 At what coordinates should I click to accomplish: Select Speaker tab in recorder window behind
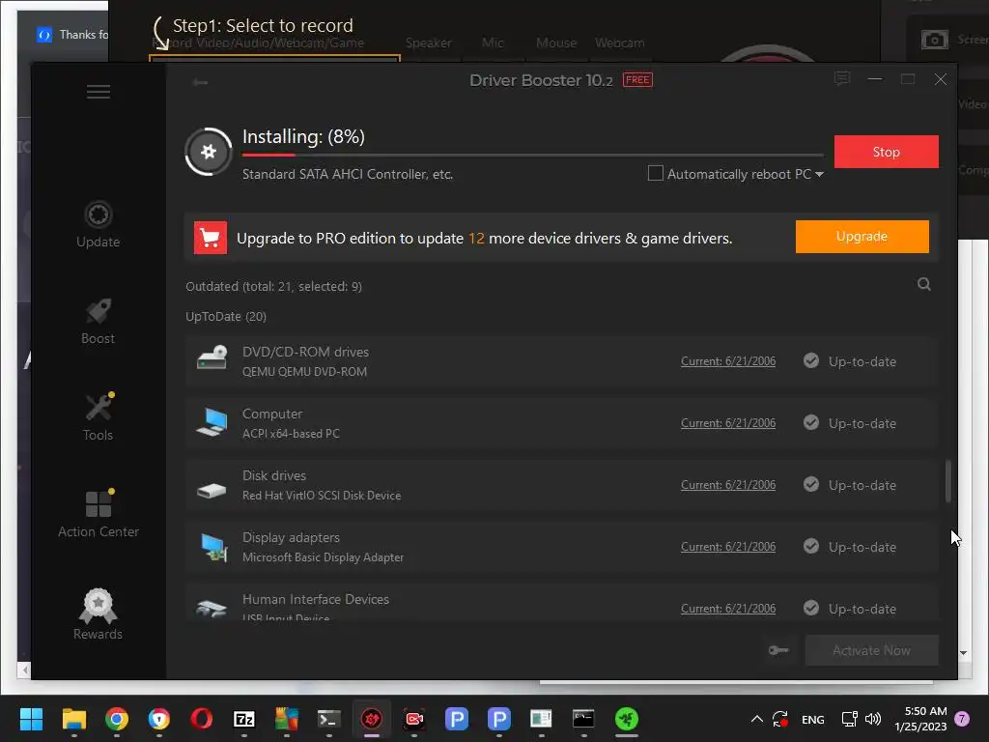tap(428, 43)
